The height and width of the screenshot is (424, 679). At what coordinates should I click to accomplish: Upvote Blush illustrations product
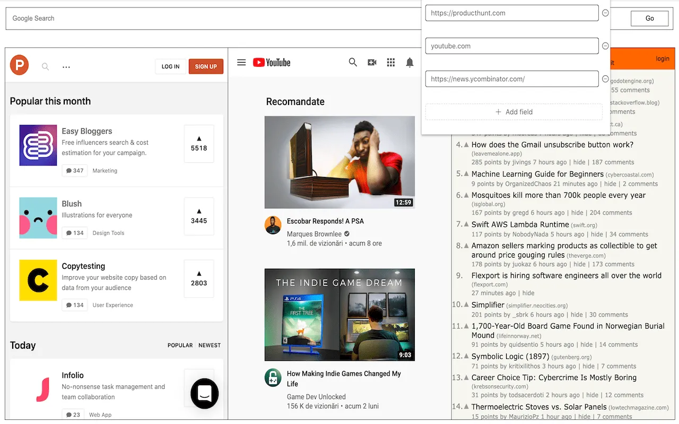pos(199,216)
